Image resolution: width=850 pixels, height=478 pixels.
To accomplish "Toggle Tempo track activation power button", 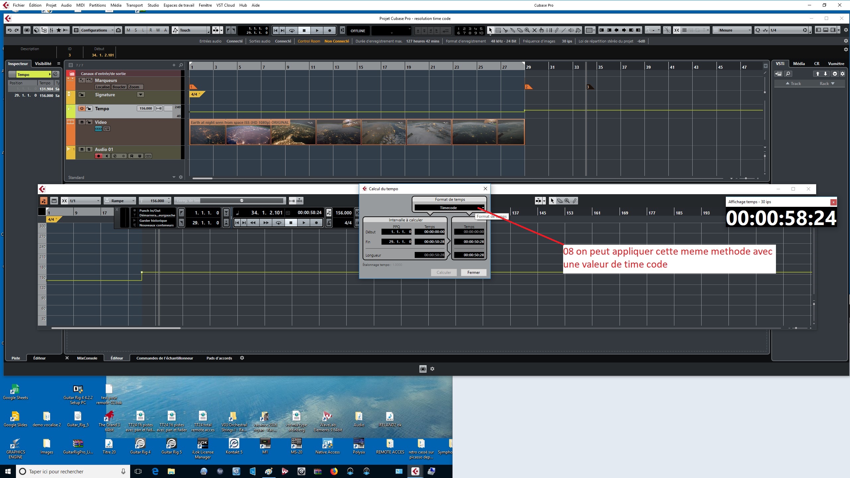I will click(81, 109).
